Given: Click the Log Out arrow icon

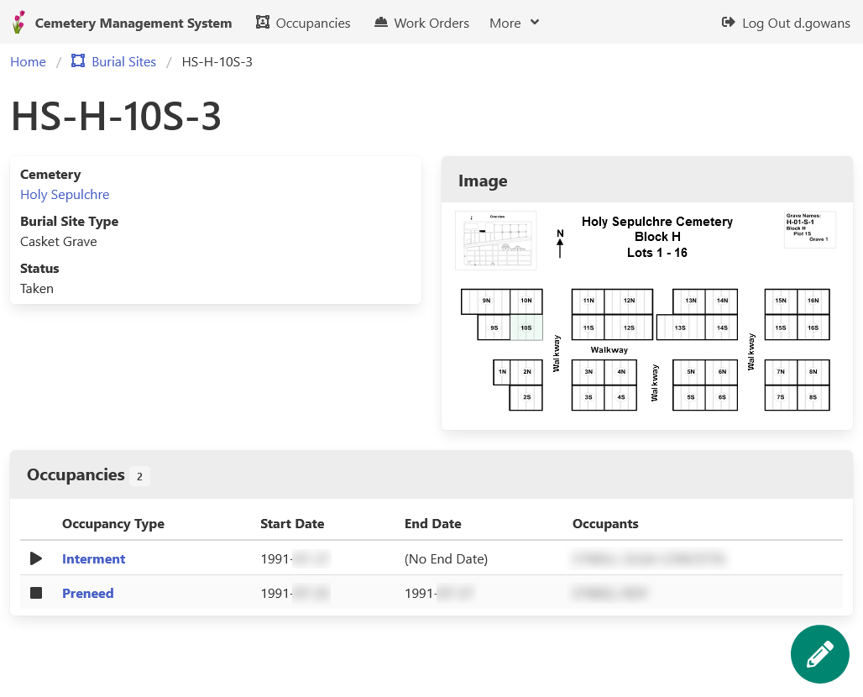Looking at the screenshot, I should coord(728,23).
